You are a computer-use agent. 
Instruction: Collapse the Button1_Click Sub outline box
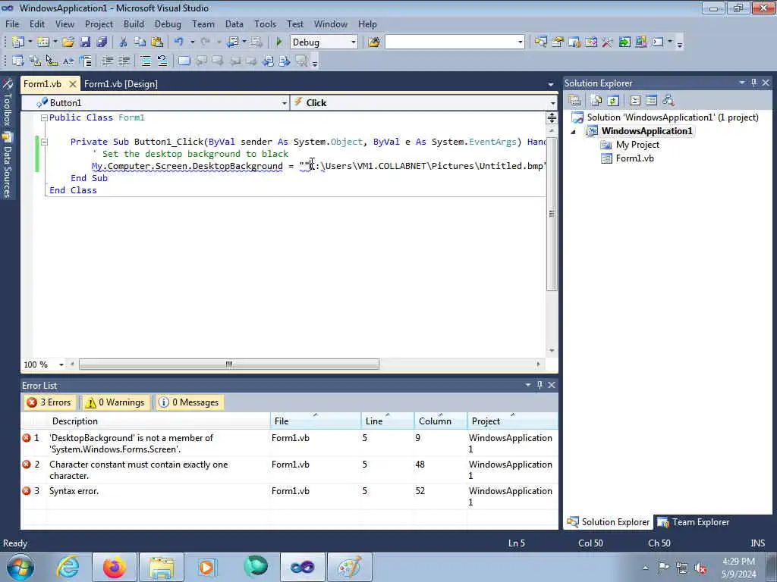[44, 142]
